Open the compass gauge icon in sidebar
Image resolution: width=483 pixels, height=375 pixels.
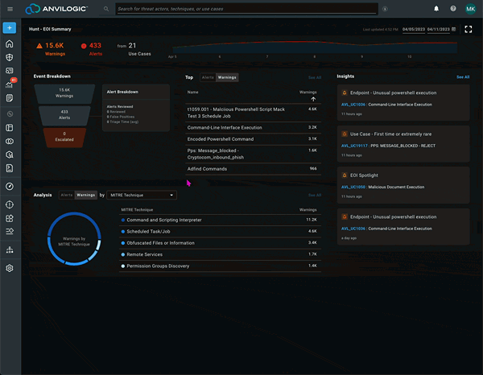click(10, 186)
